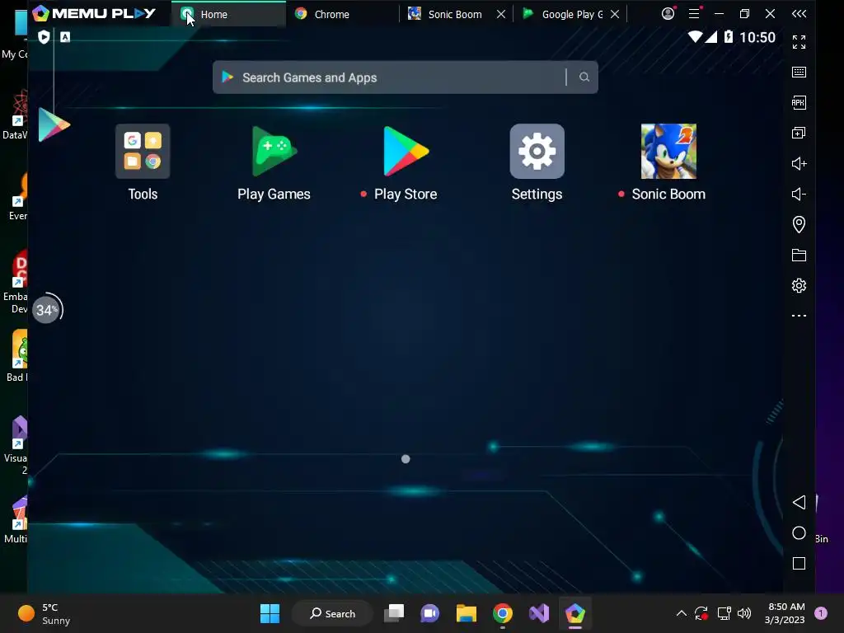Open the GPS location icon
The height and width of the screenshot is (633, 844).
[799, 224]
